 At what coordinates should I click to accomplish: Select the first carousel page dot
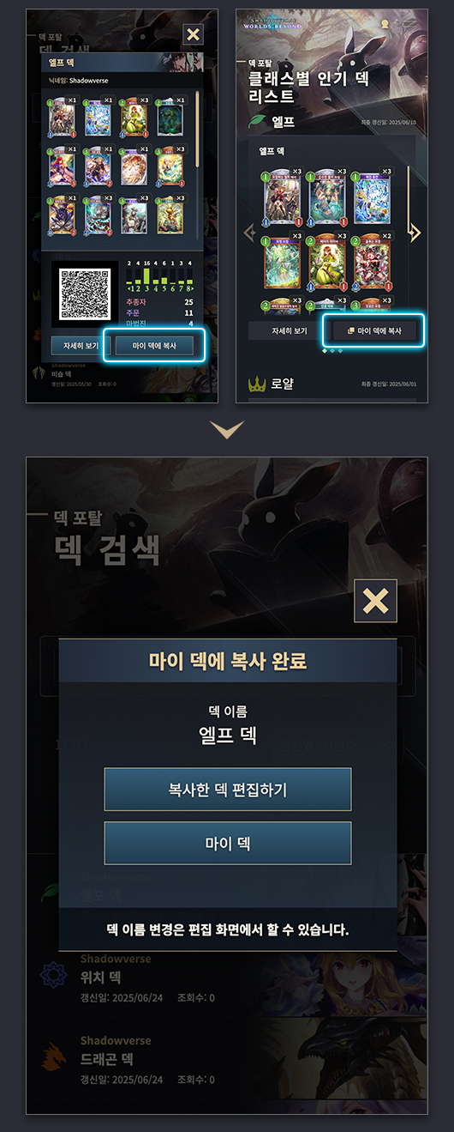click(323, 351)
